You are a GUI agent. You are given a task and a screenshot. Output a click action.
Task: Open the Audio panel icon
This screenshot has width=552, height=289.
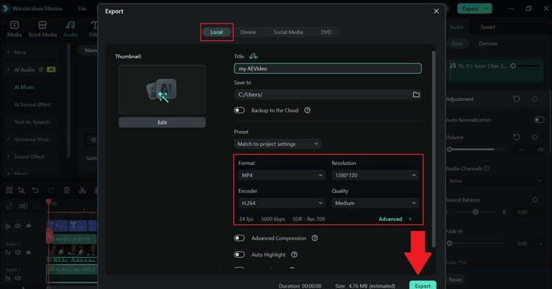[x=70, y=25]
